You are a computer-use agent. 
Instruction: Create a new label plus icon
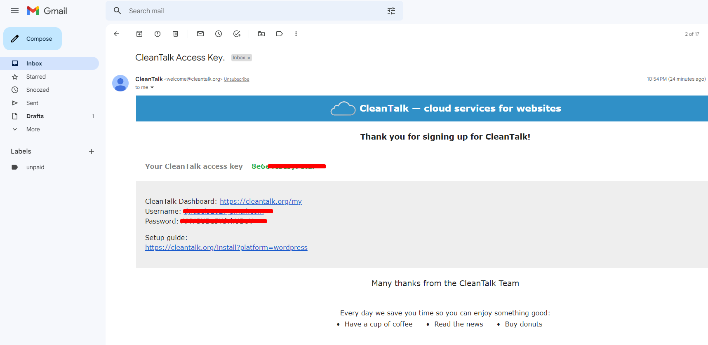coord(92,152)
